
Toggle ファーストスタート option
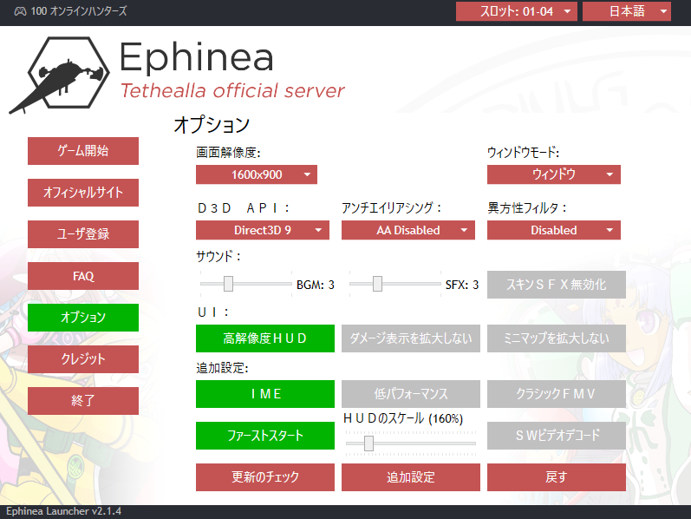tap(264, 436)
